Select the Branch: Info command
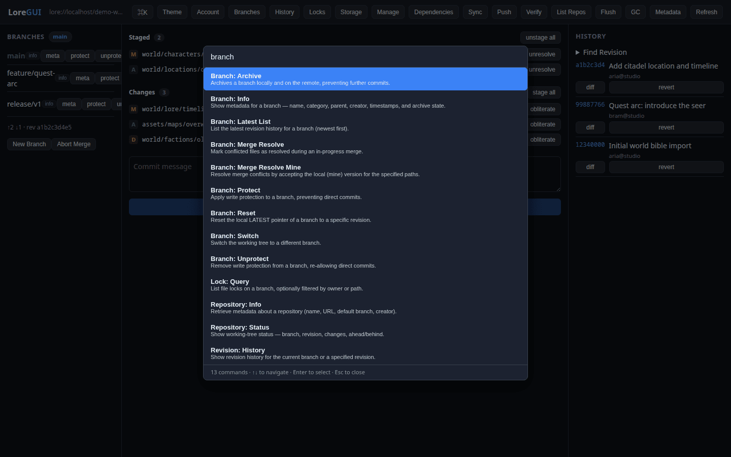This screenshot has width=731, height=457. [x=365, y=102]
